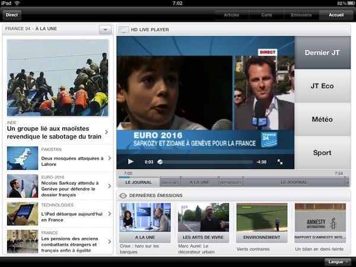
Task: Switch to the Articles tab
Action: (231, 15)
